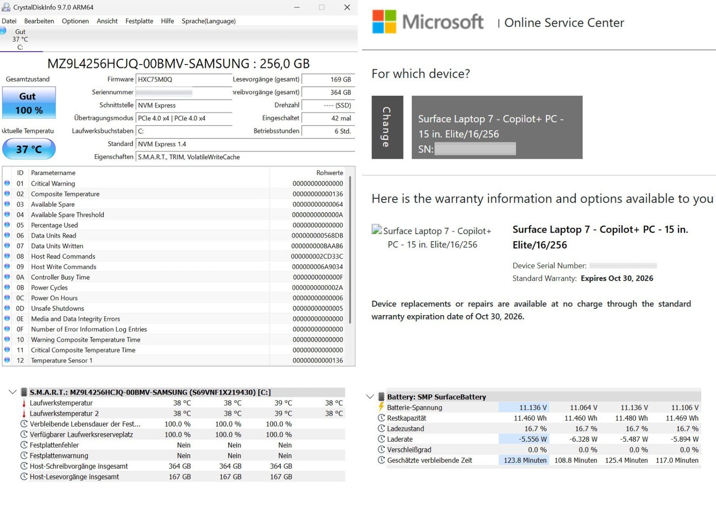Select Warning Composite Temperature Time row
Viewport: 716px width, 507px height.
(x=175, y=340)
